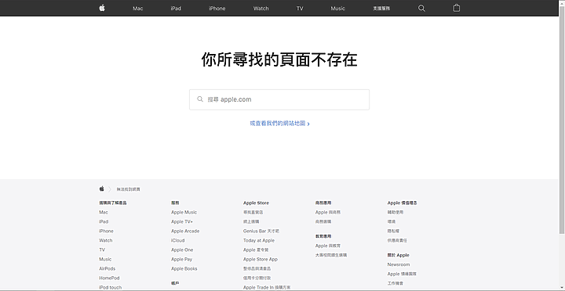Open the Watch link in the footer

(106, 240)
